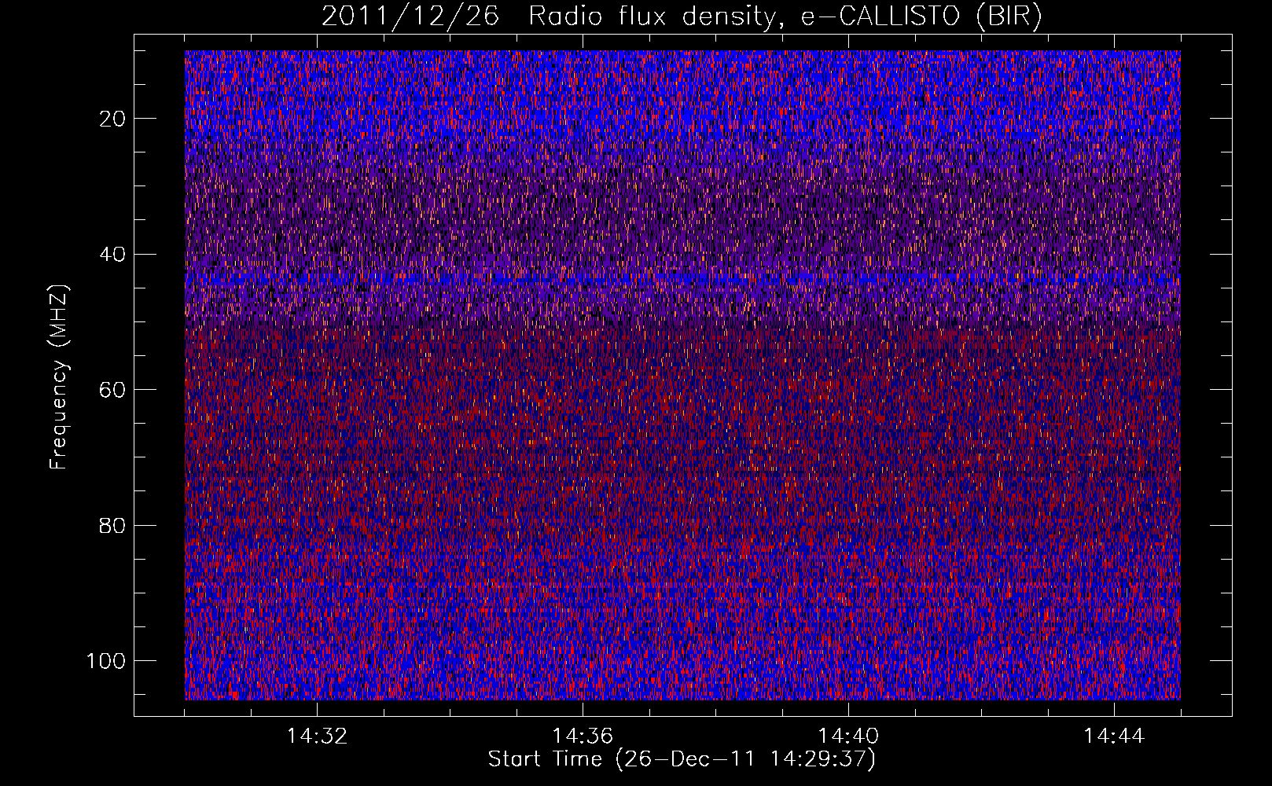Pick the 80 frequency tick label
This screenshot has height=786, width=1272.
[x=113, y=525]
